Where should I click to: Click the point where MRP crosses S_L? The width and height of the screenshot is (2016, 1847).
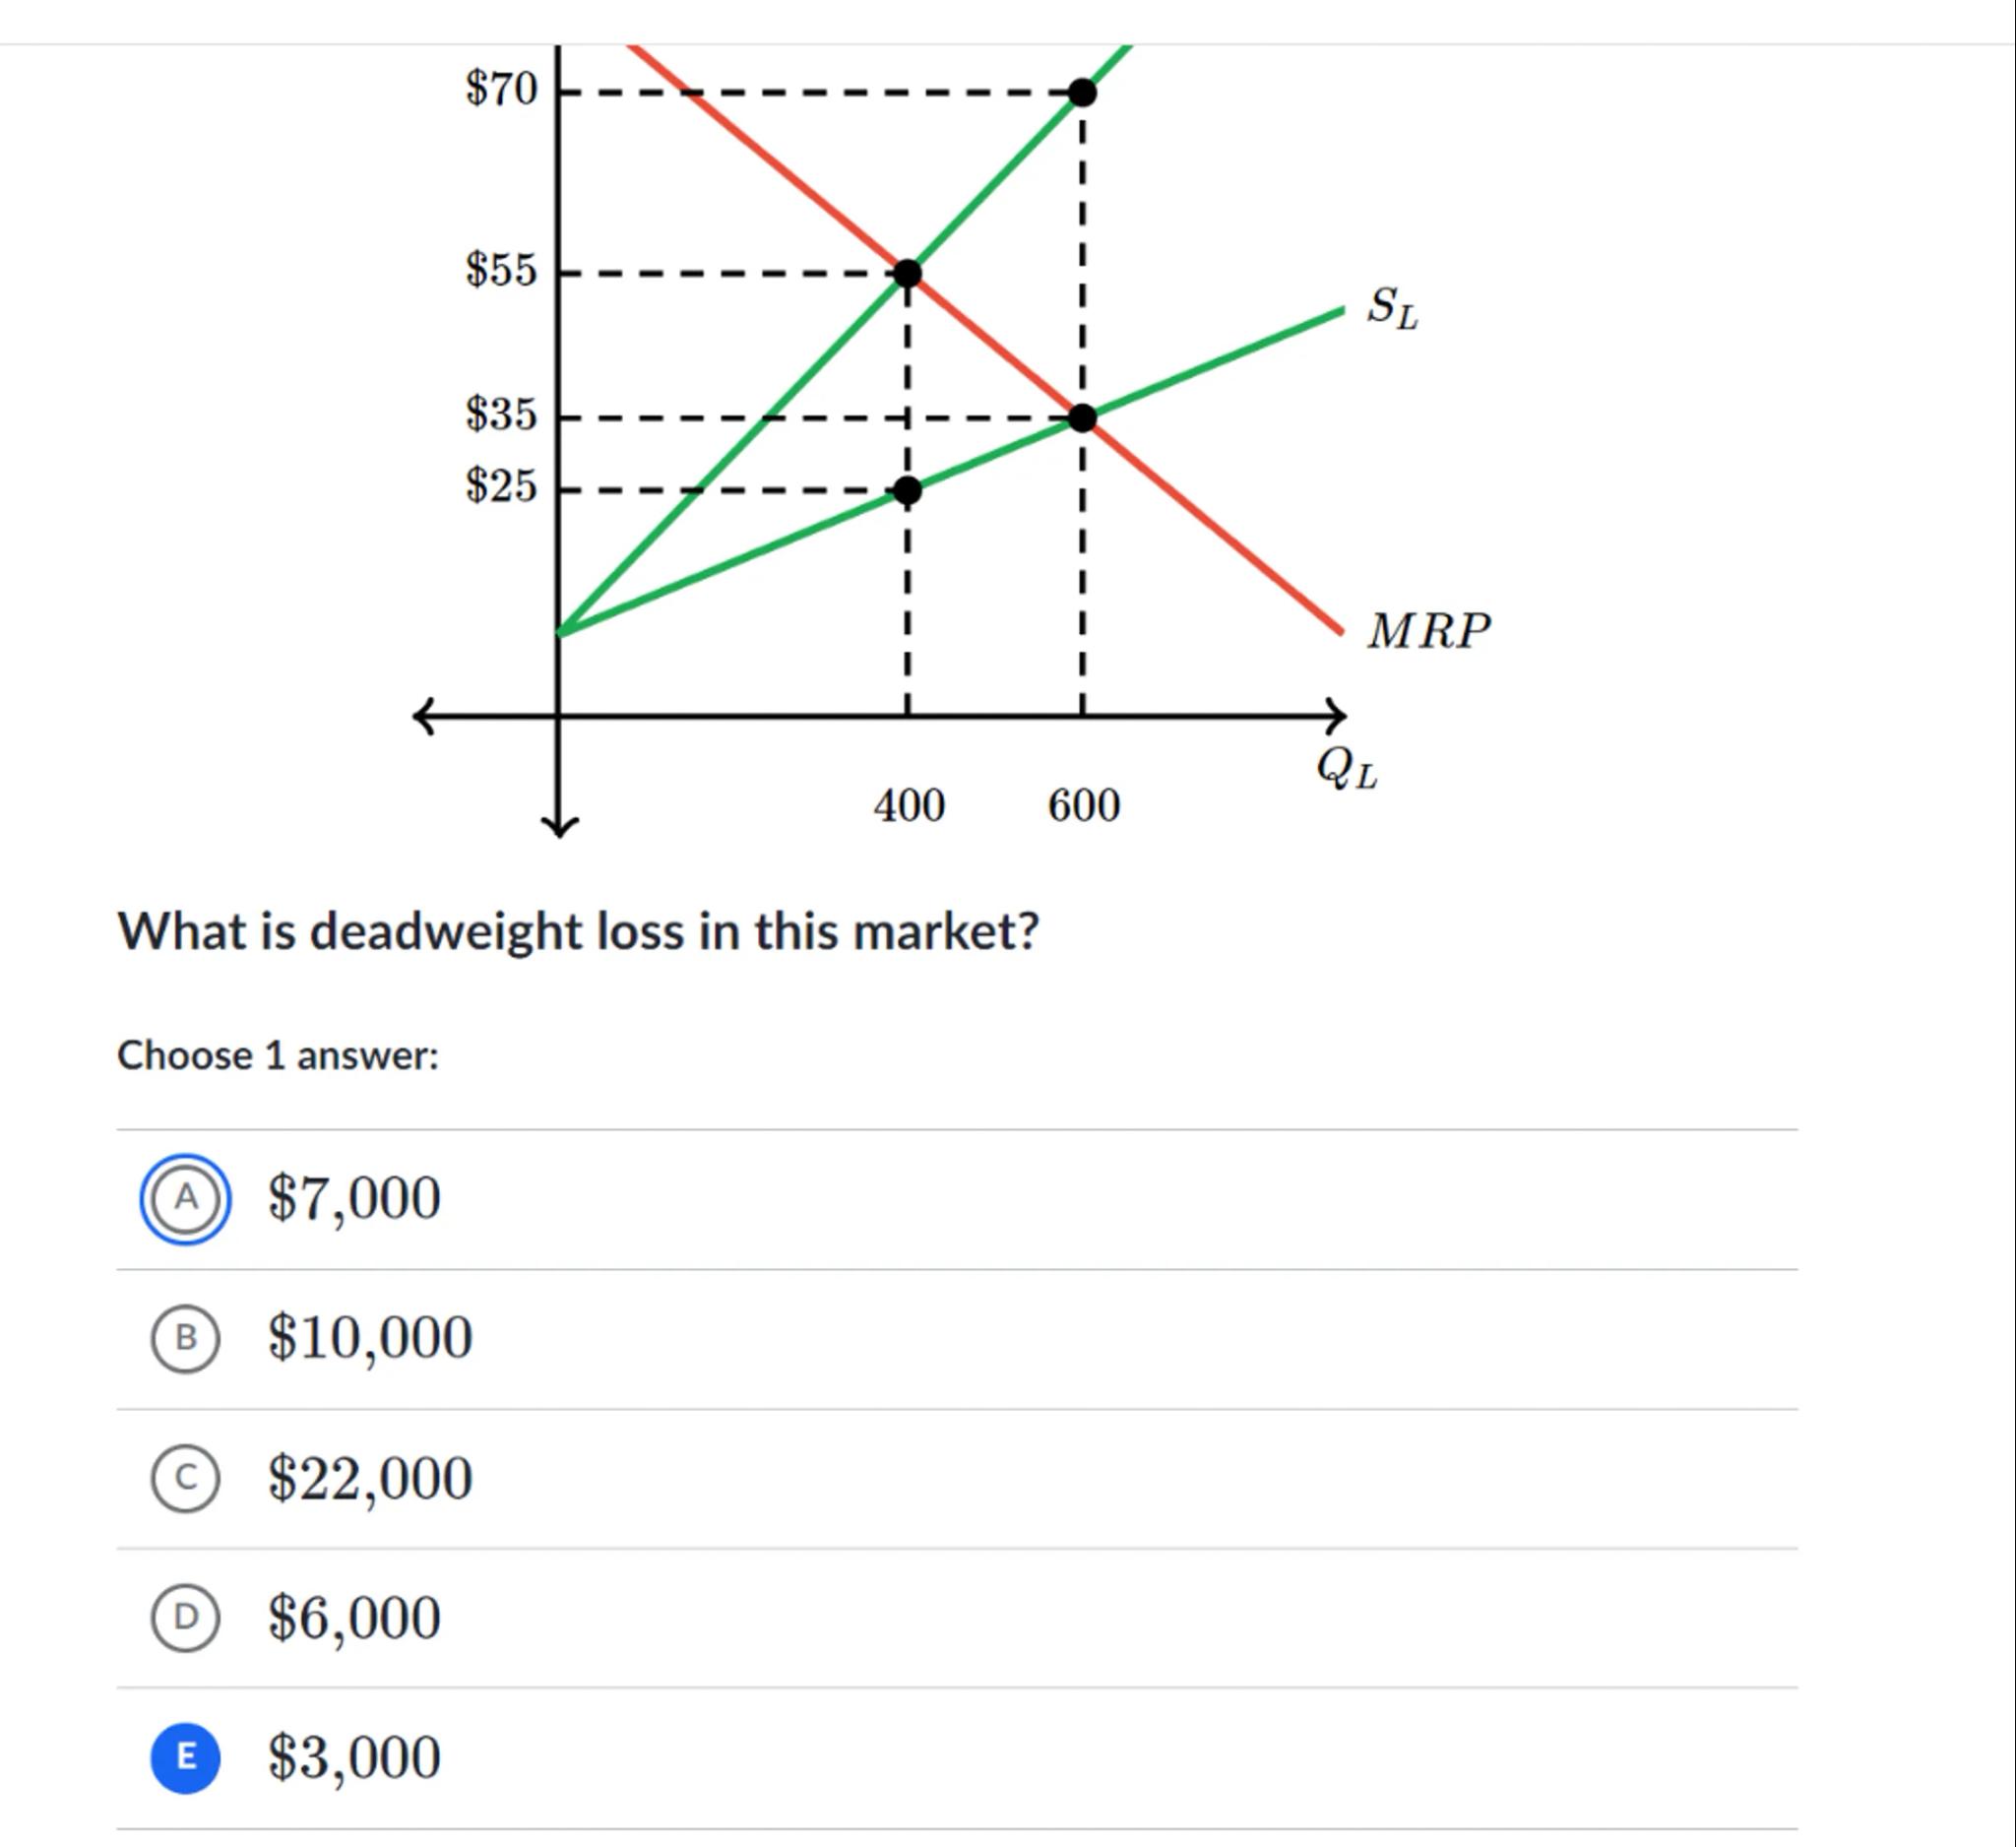1082,418
